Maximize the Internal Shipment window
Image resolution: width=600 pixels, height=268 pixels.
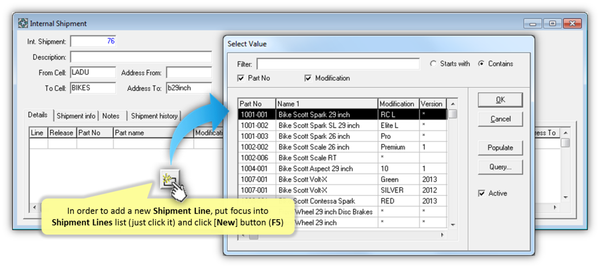[552, 24]
